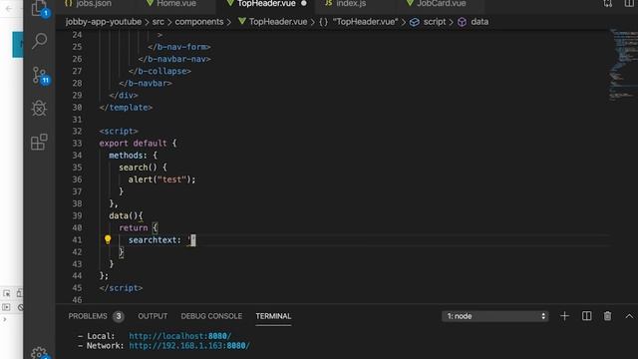Viewport: 638px width, 359px height.
Task: Open Source Control view with 11 changes
Action: pyautogui.click(x=40, y=76)
